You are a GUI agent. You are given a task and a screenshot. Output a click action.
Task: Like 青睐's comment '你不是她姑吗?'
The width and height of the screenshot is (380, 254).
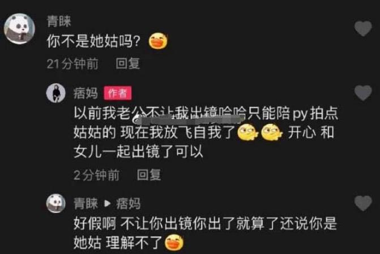click(363, 28)
